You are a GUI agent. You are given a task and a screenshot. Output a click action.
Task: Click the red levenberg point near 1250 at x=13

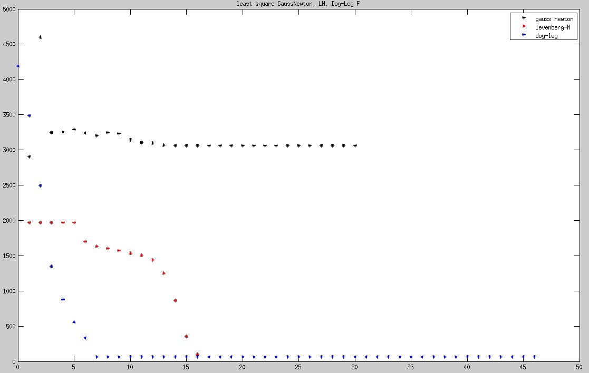(x=164, y=273)
